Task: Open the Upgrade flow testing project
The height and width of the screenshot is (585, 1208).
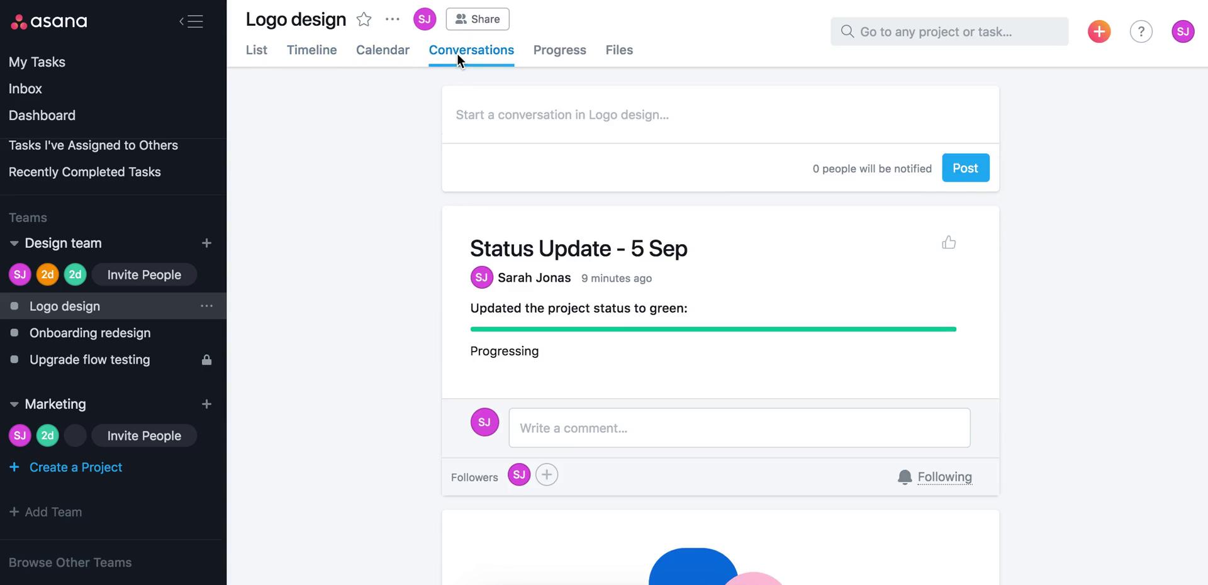Action: 90,360
